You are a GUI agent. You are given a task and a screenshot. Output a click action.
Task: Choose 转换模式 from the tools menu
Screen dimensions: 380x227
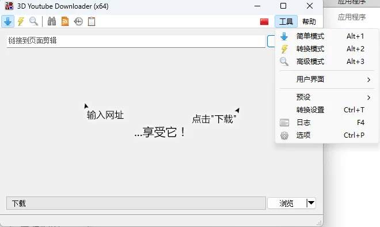point(327,49)
